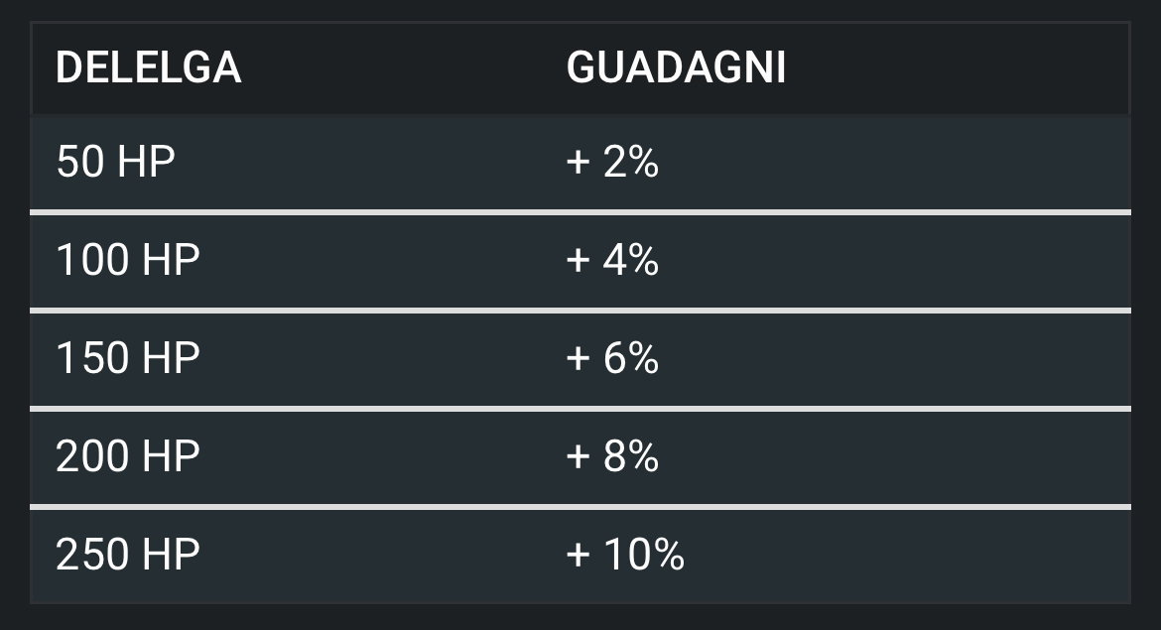Image resolution: width=1161 pixels, height=630 pixels.
Task: Click the divider line below 50 HP row
Action: pyautogui.click(x=580, y=212)
